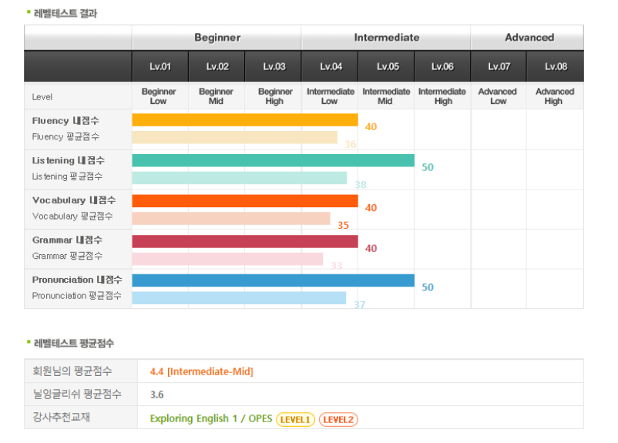Image resolution: width=618 pixels, height=443 pixels.
Task: Click the Advanced High level label
Action: tap(555, 96)
